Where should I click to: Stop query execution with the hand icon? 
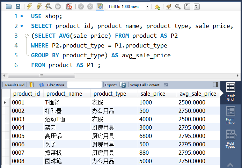click(58, 7)
